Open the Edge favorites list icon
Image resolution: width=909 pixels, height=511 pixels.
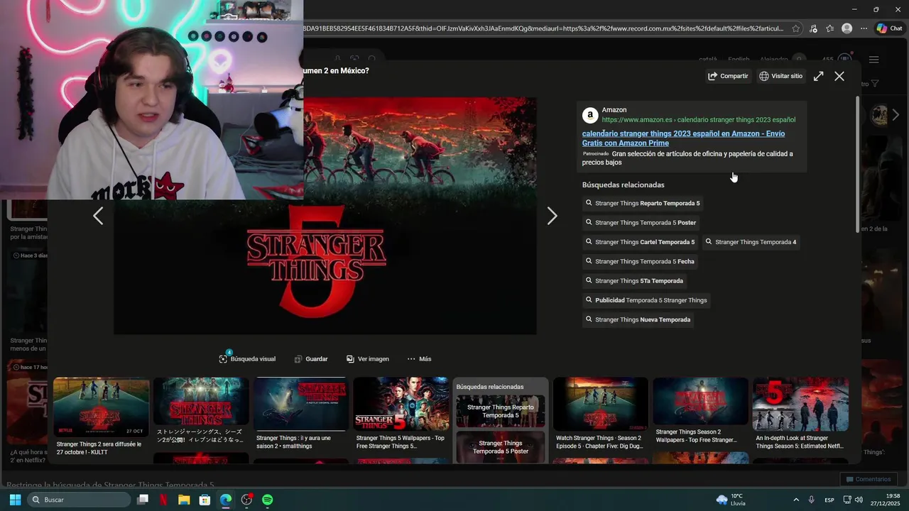click(829, 28)
